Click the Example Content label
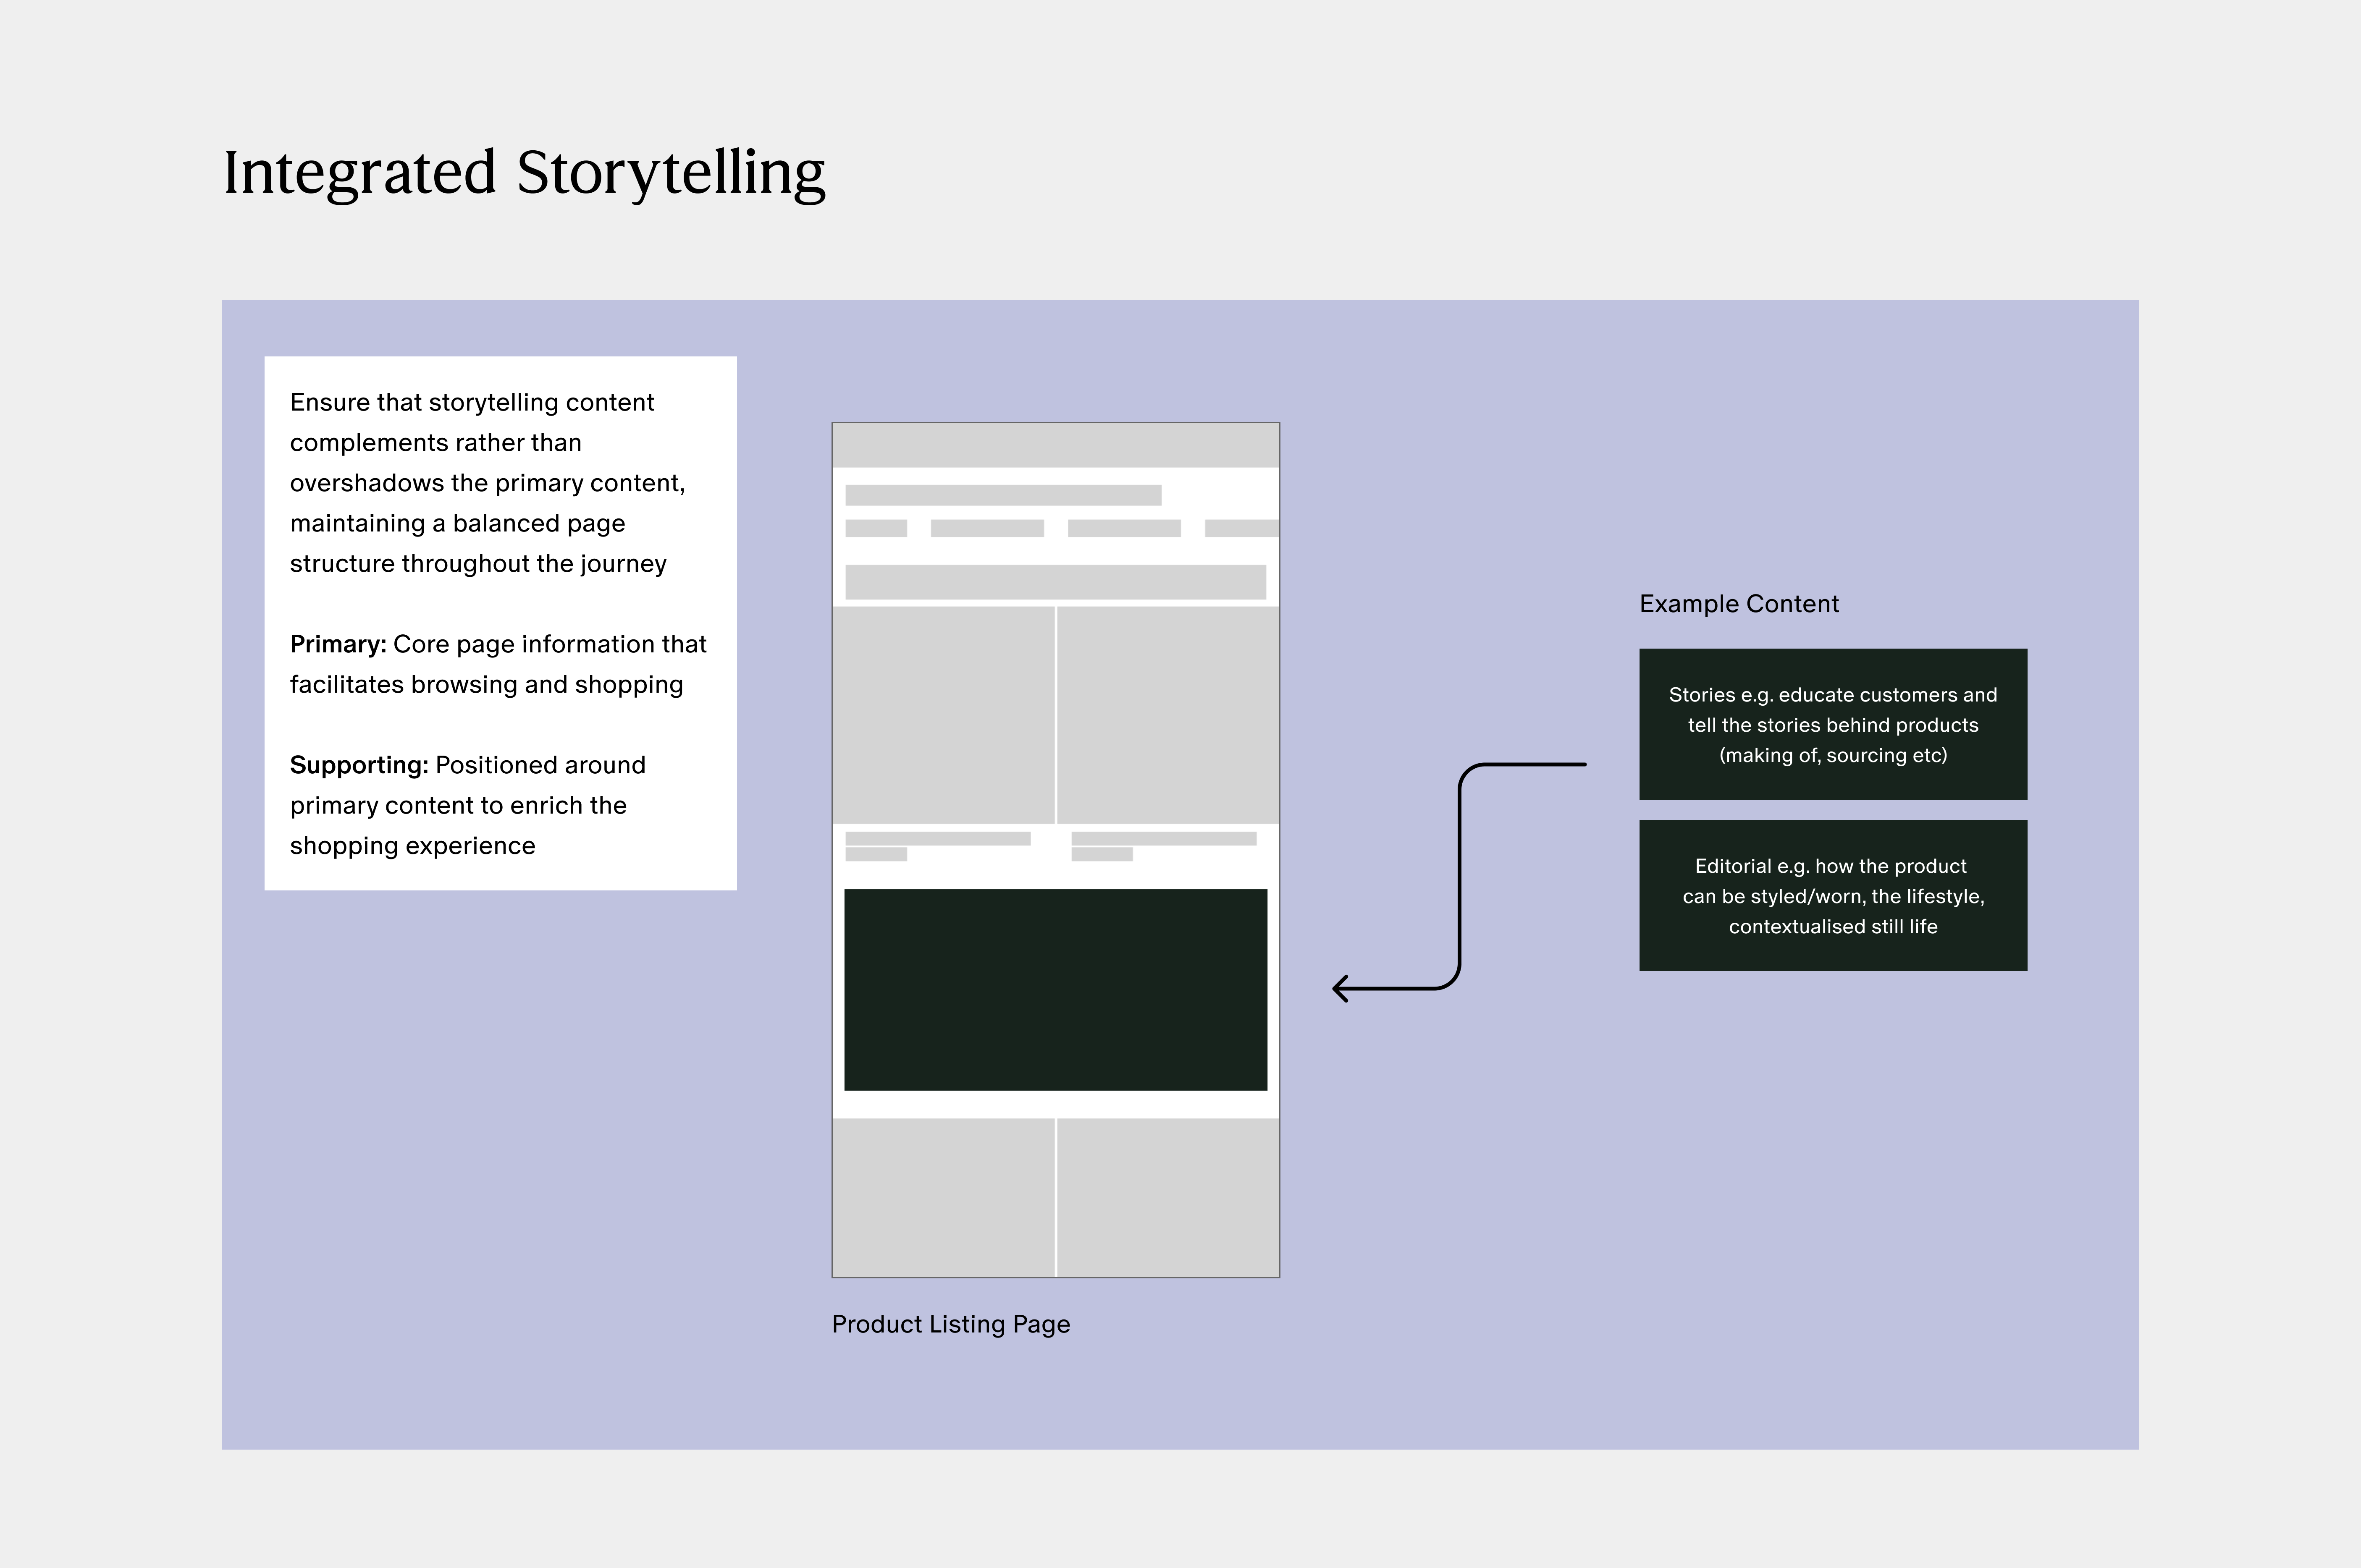Image resolution: width=2361 pixels, height=1568 pixels. tap(1738, 604)
